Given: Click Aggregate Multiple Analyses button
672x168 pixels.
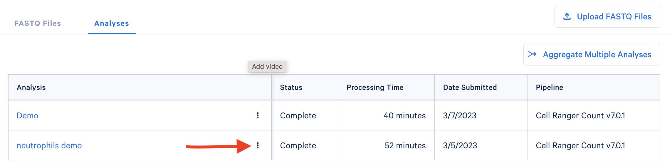Looking at the screenshot, I should pyautogui.click(x=592, y=54).
